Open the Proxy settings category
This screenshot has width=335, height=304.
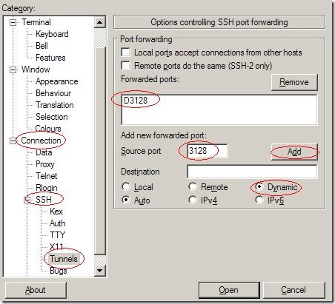[45, 164]
